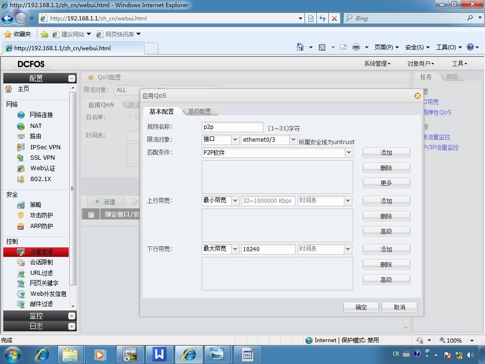Switch to the 高级配置 tab
Screen dimensions: 485x364
(199, 111)
